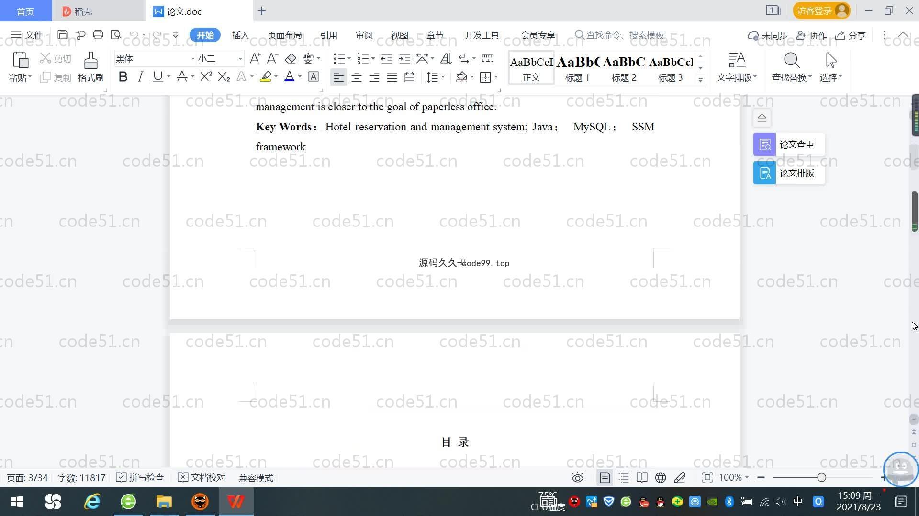Open the zoom percentage 100% dropdown
This screenshot has width=919, height=516.
pos(734,478)
